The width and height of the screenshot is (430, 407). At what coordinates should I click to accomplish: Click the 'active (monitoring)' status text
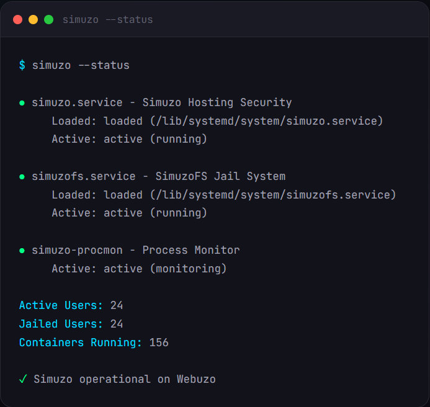point(165,269)
